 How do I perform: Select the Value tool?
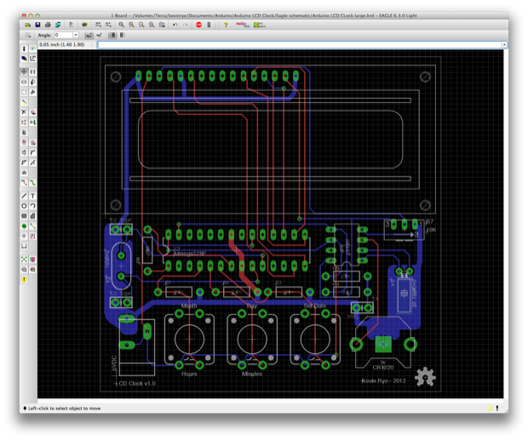[x=32, y=143]
